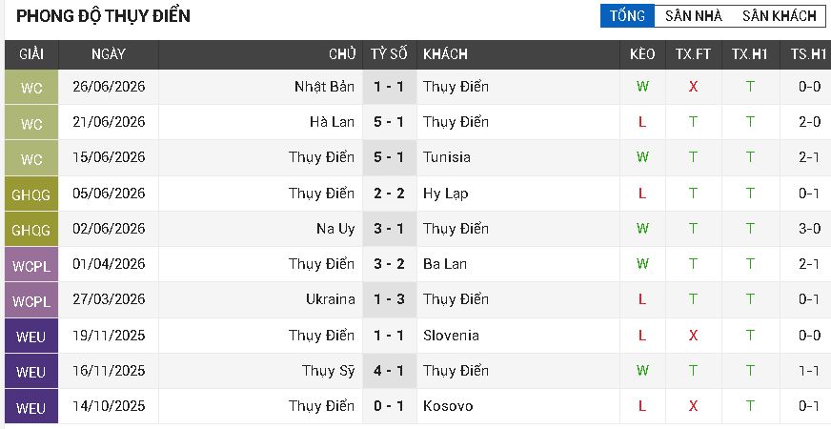Open the Hà Lan team link
The height and width of the screenshot is (429, 831).
(x=332, y=122)
